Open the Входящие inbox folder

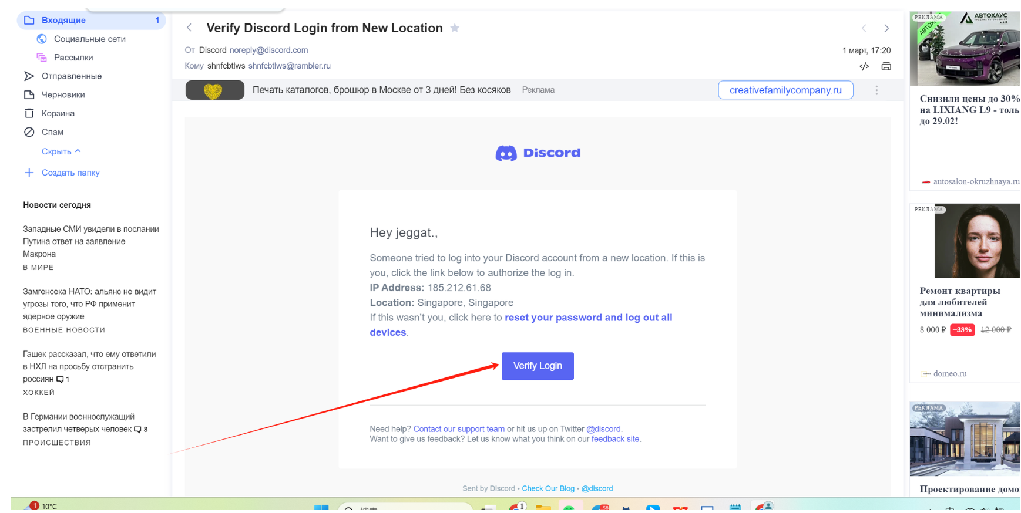click(x=63, y=21)
